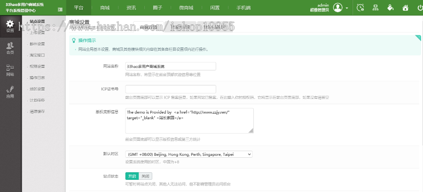Click the 网站名称 text field
423x192 pixels.
click(x=171, y=66)
